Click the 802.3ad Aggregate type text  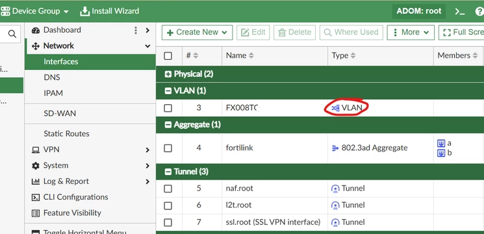pos(374,148)
